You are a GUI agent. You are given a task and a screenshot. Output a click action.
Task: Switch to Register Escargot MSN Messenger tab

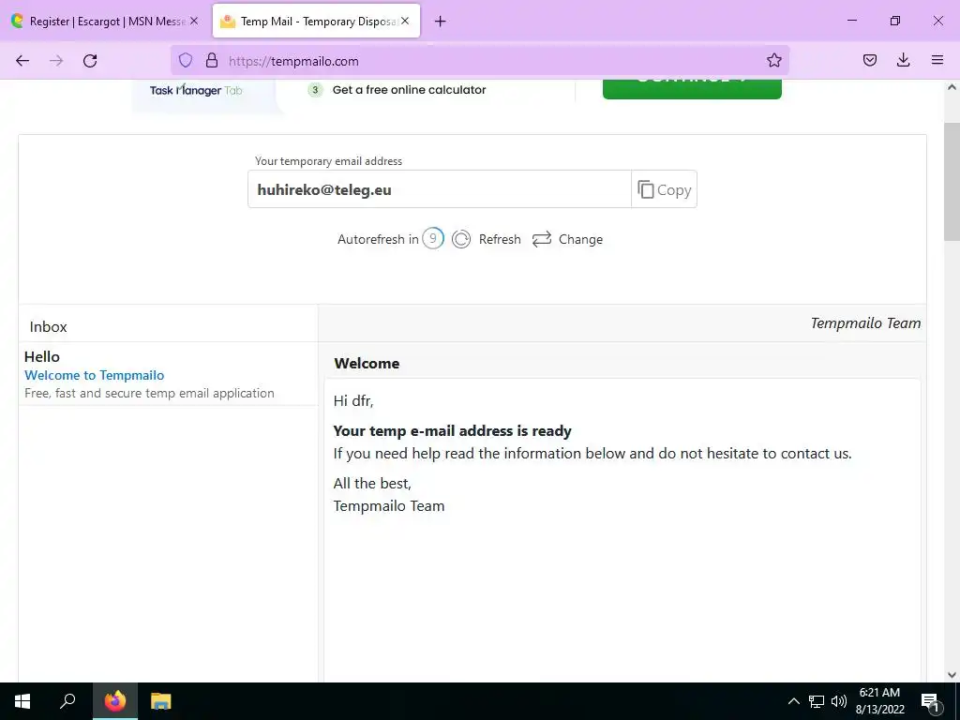coord(105,22)
